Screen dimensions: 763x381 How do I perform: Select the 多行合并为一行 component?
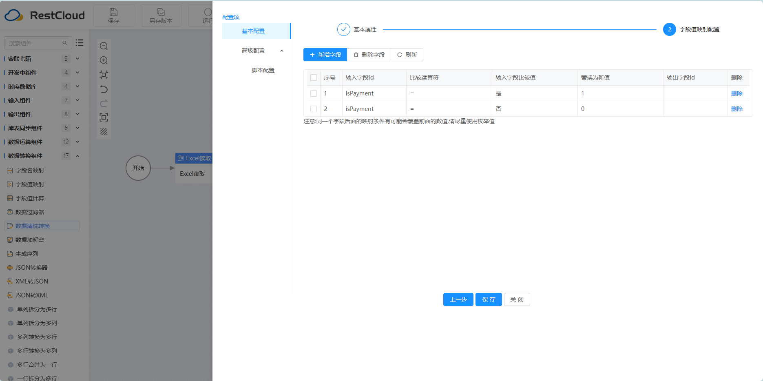33,365
